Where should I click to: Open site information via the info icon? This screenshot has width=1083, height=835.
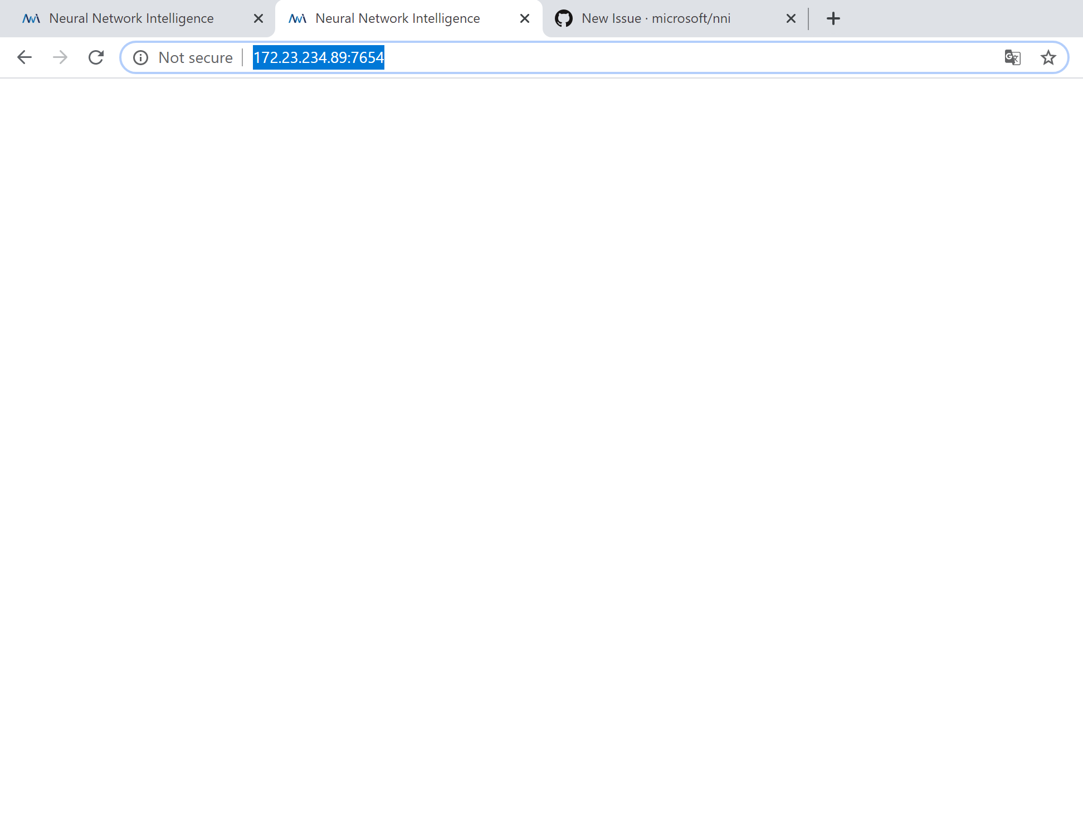pos(140,57)
